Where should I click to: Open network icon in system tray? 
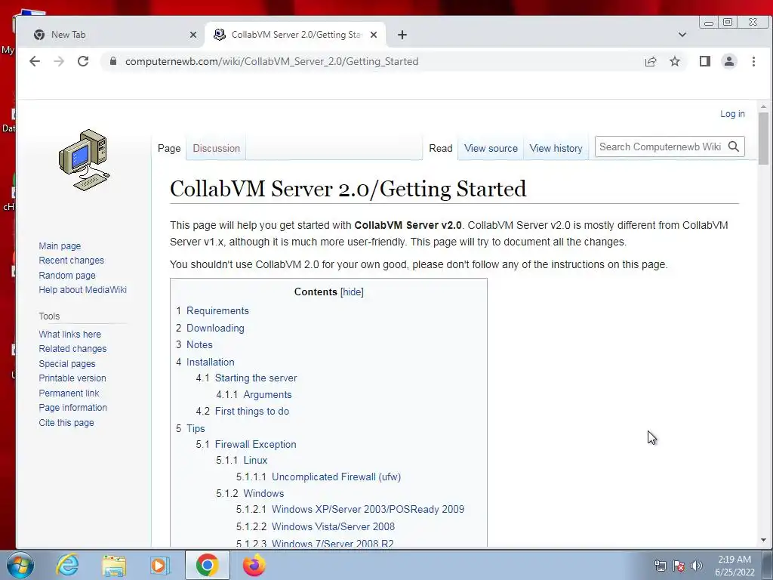(x=660, y=566)
